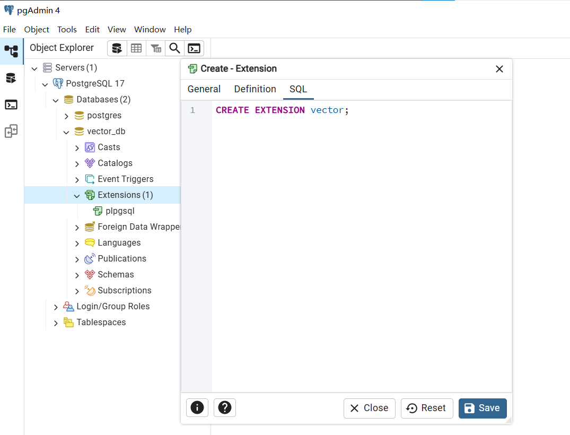Expand the Catalogs node
570x435 pixels.
point(77,164)
